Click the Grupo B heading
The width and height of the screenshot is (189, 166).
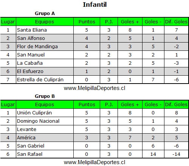45,96
